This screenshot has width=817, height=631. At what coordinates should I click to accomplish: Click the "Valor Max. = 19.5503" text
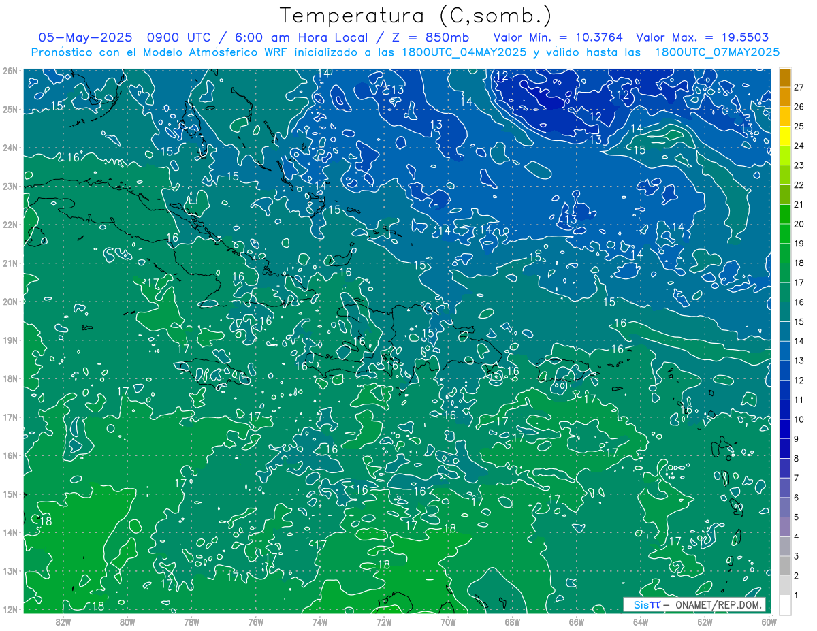[703, 37]
